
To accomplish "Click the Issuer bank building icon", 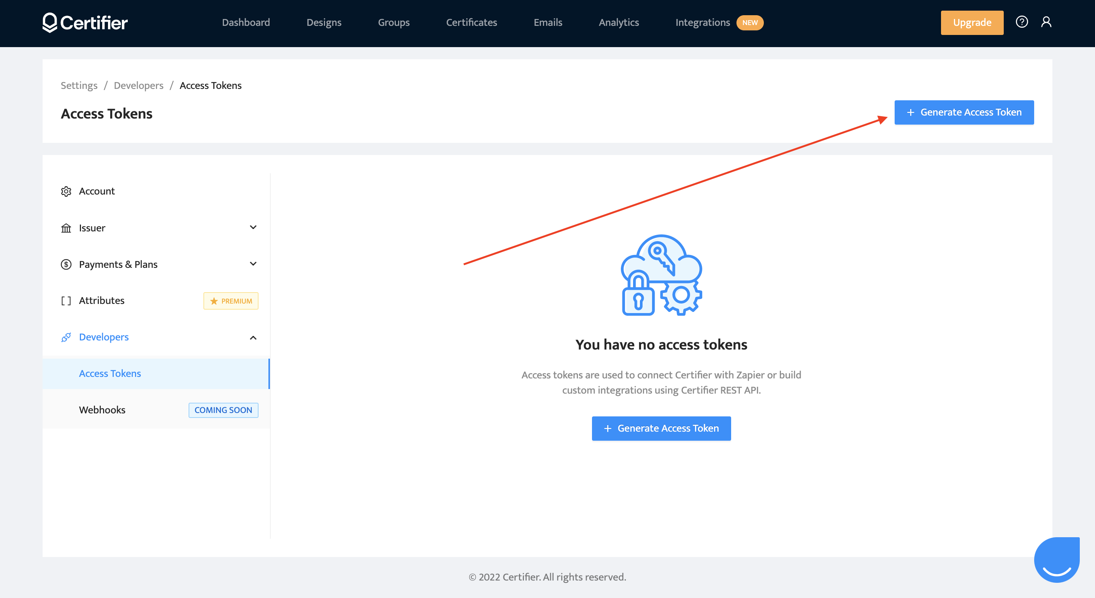I will 66,228.
